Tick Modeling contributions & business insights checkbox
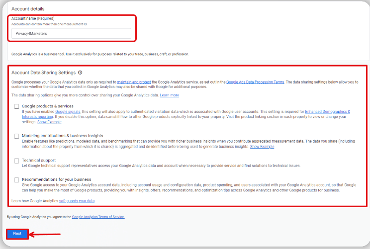Viewport: 370px width, 249px height. (16, 136)
